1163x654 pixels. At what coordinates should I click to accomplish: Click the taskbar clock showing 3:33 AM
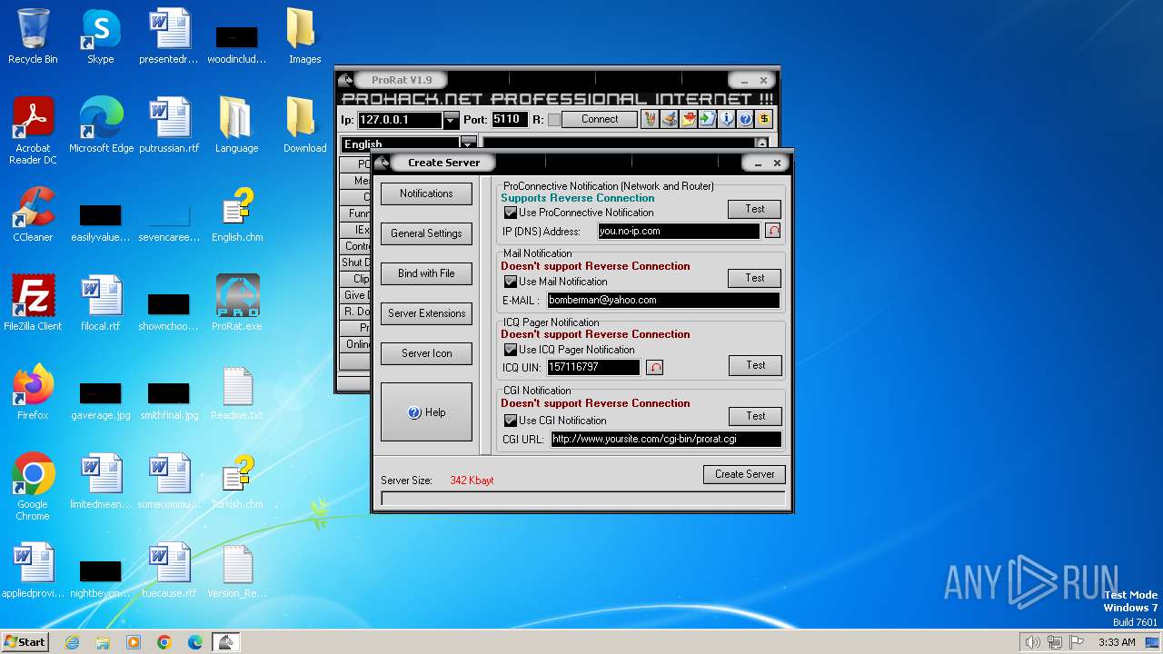pos(1117,642)
